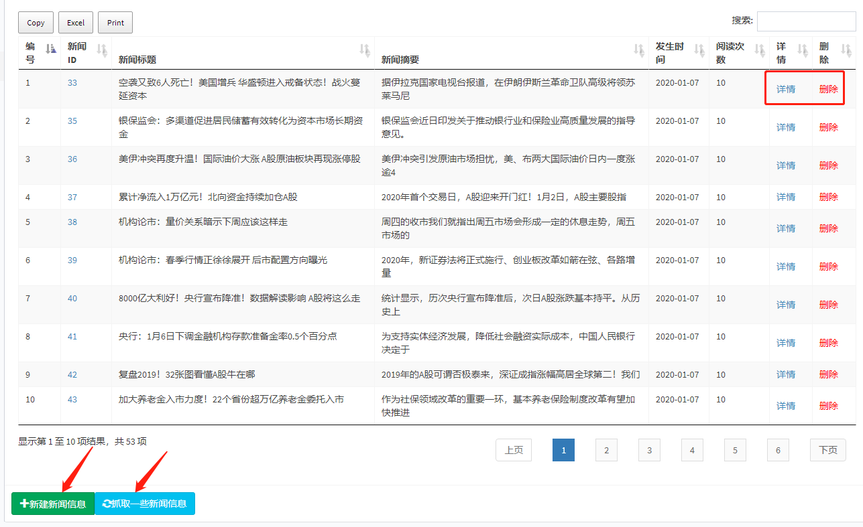
Task: Click title 银保监会：多渠道促进居民储蓄
Action: [241, 127]
